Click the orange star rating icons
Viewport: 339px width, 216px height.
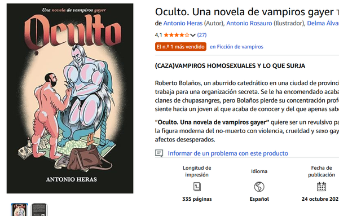[x=176, y=35]
